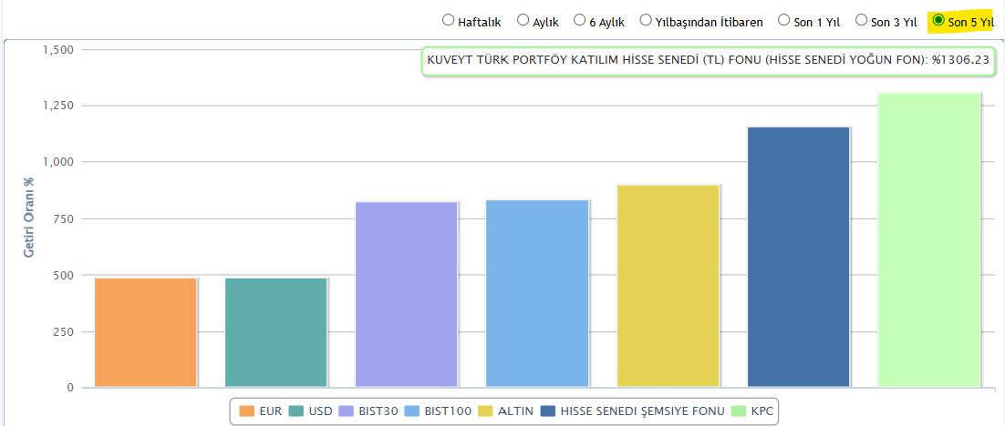Click the purple BIST30 bar
Screen dimensions: 1005x426
pos(407,295)
